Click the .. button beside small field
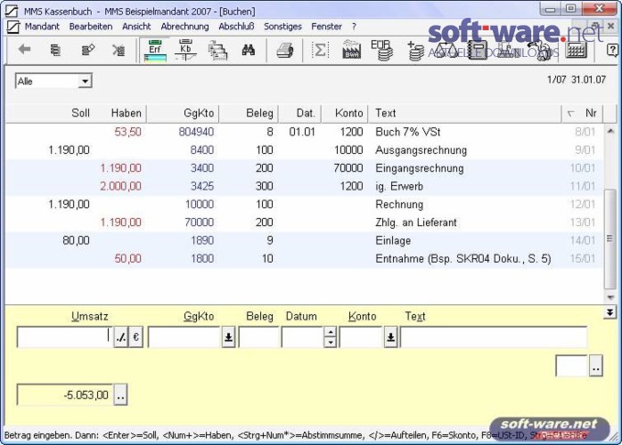 (596, 366)
